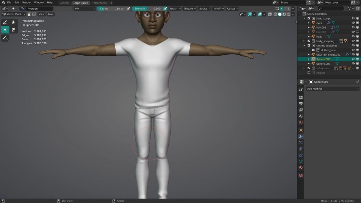The image size is (361, 203).
Task: Open the Object Data properties tab
Action: click(301, 162)
